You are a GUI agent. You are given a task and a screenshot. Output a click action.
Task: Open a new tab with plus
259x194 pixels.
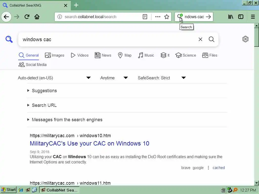[x=76, y=5]
